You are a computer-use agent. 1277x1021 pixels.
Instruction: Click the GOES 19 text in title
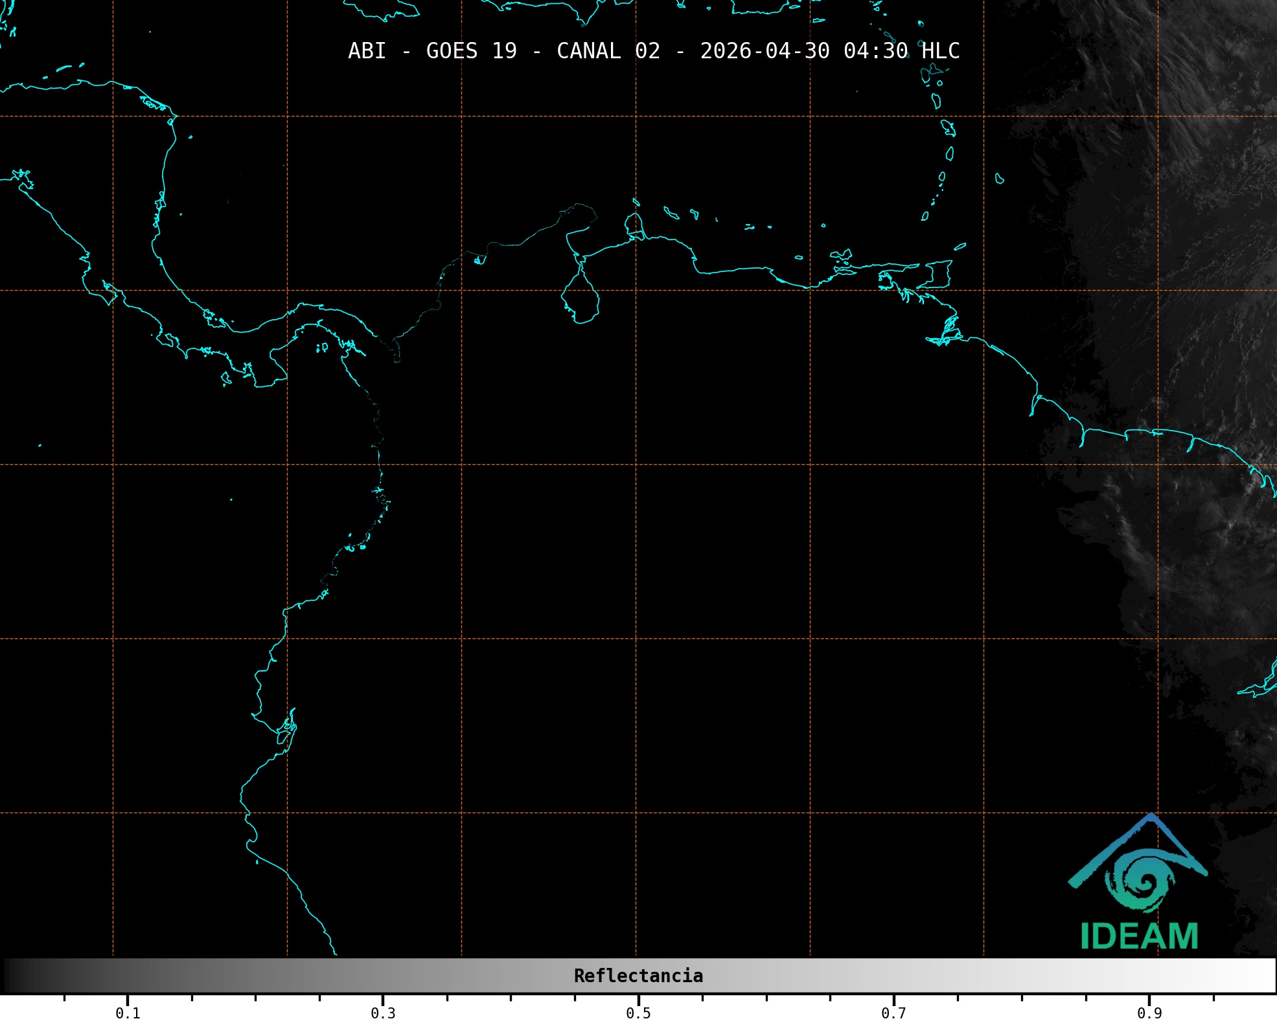tap(471, 51)
